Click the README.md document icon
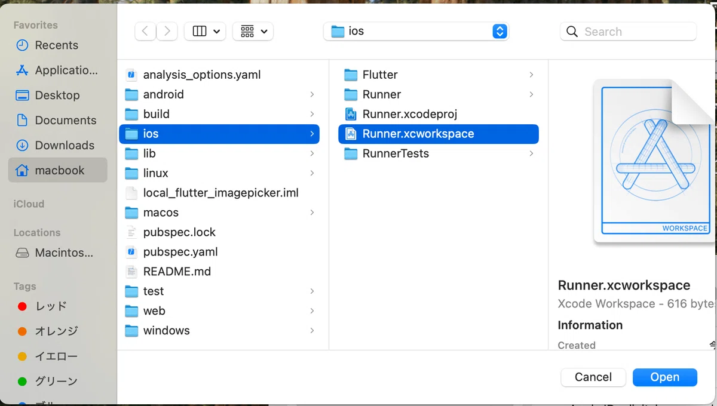717x406 pixels. pyautogui.click(x=131, y=272)
